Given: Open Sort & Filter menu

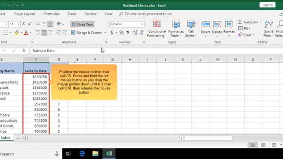Looking at the screenshot, I should [268, 29].
